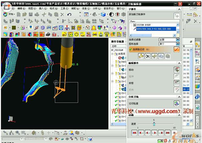Image resolution: width=202 pixels, height=143 pixels.
Task: Click the Undo arrow icon
Action: click(69, 14)
